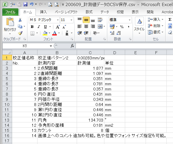The width and height of the screenshot is (173, 144).
Task: Switch to 表示 tab
Action: coord(135,12)
